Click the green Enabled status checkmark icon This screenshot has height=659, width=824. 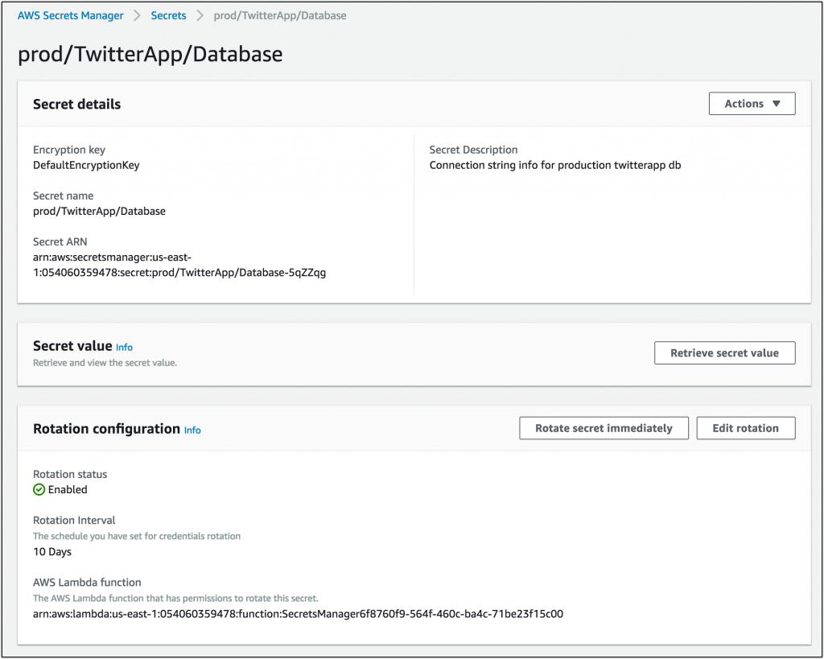[39, 489]
